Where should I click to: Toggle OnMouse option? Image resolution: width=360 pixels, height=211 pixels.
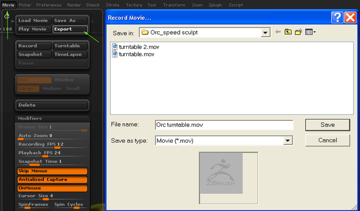(x=52, y=188)
